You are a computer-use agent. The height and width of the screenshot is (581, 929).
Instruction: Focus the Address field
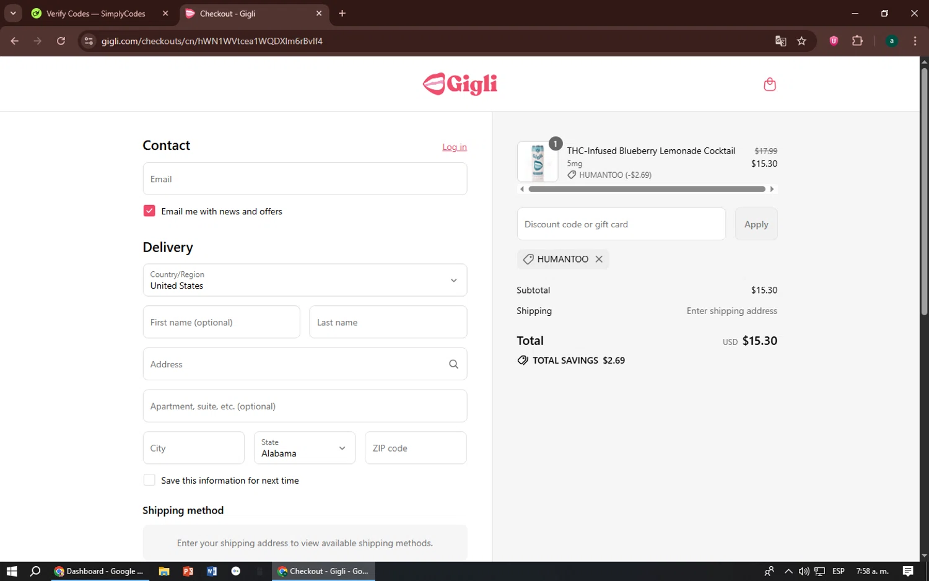pyautogui.click(x=305, y=364)
